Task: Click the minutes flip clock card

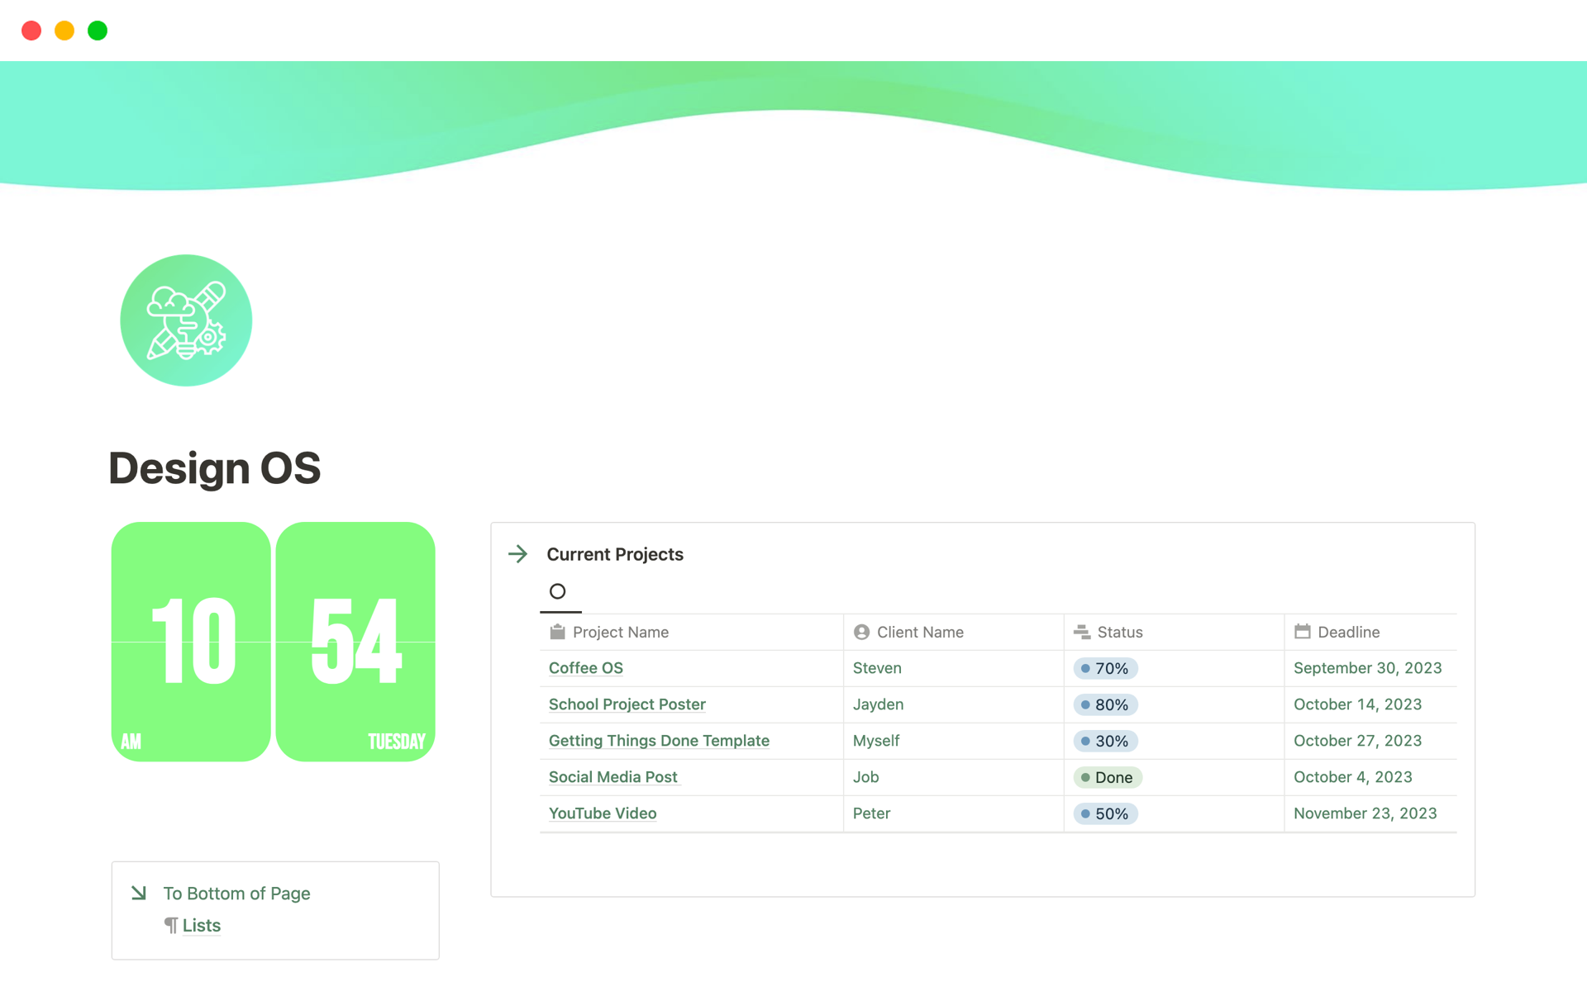Action: click(355, 642)
